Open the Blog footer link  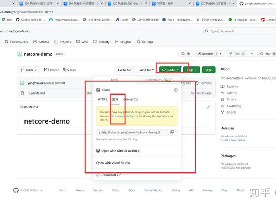224,190
